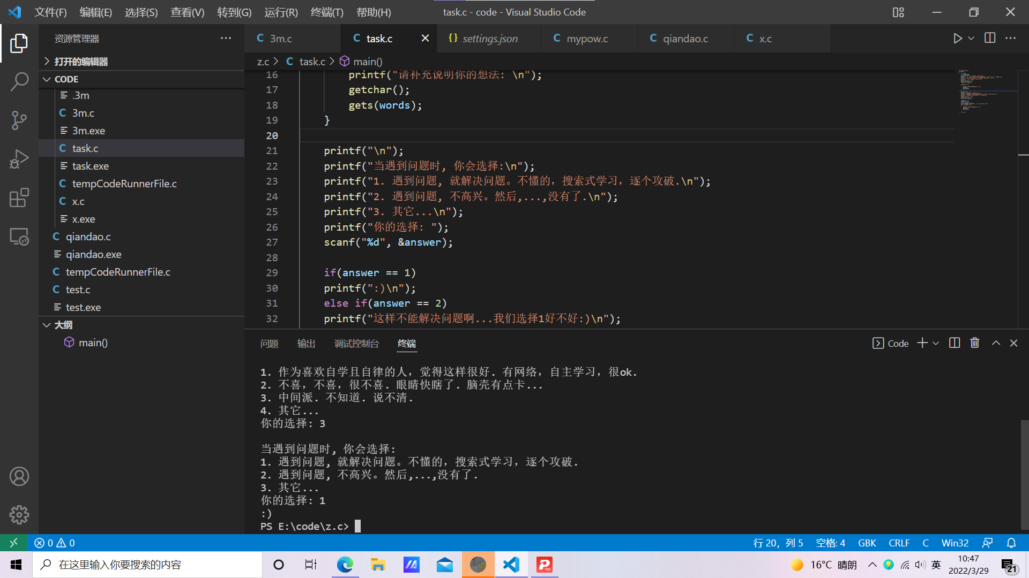Open Run and Debug view
The width and height of the screenshot is (1029, 578).
(19, 159)
